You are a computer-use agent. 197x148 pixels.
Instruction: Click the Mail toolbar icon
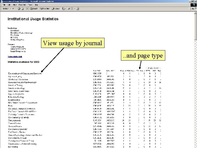64,9
